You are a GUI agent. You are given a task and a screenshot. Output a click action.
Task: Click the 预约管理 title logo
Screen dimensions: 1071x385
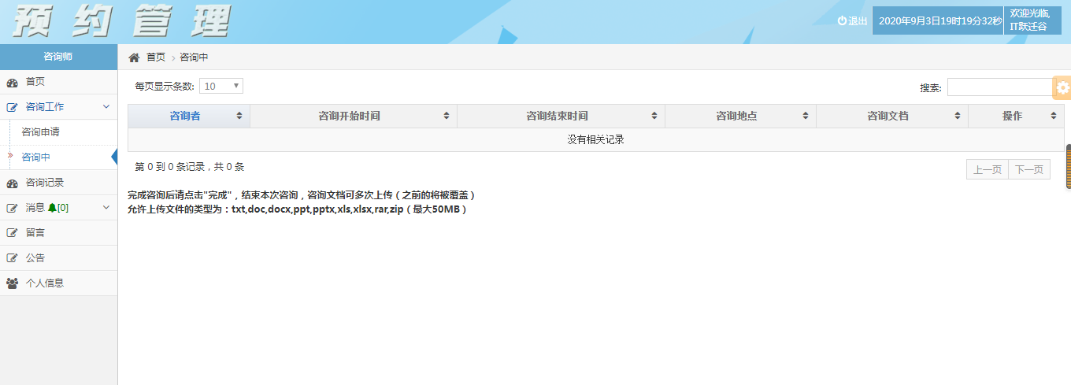(121, 21)
